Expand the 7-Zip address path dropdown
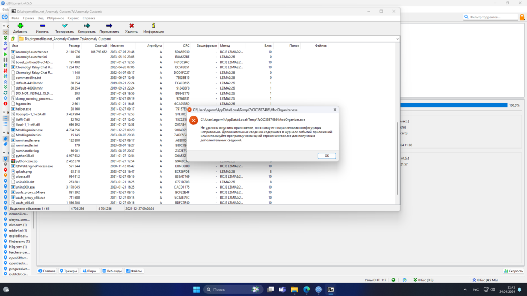The height and width of the screenshot is (296, 527). pos(397,38)
